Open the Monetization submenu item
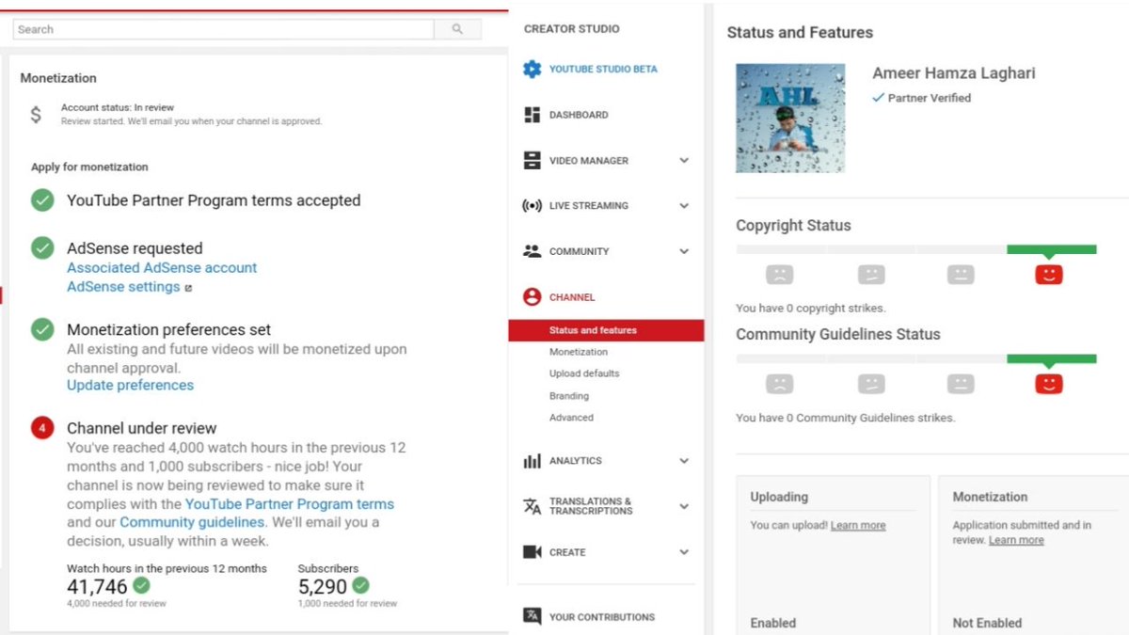Screen dimensions: 1129x635 [x=579, y=352]
